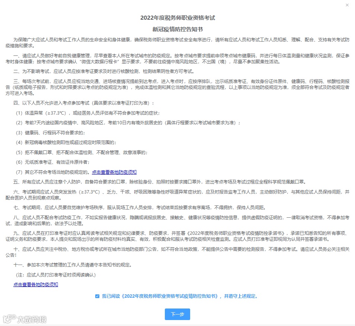The image size is (355, 326).
Task: Click the line (1) 体温异常 (≥37.3℃)
Action: tap(88, 113)
